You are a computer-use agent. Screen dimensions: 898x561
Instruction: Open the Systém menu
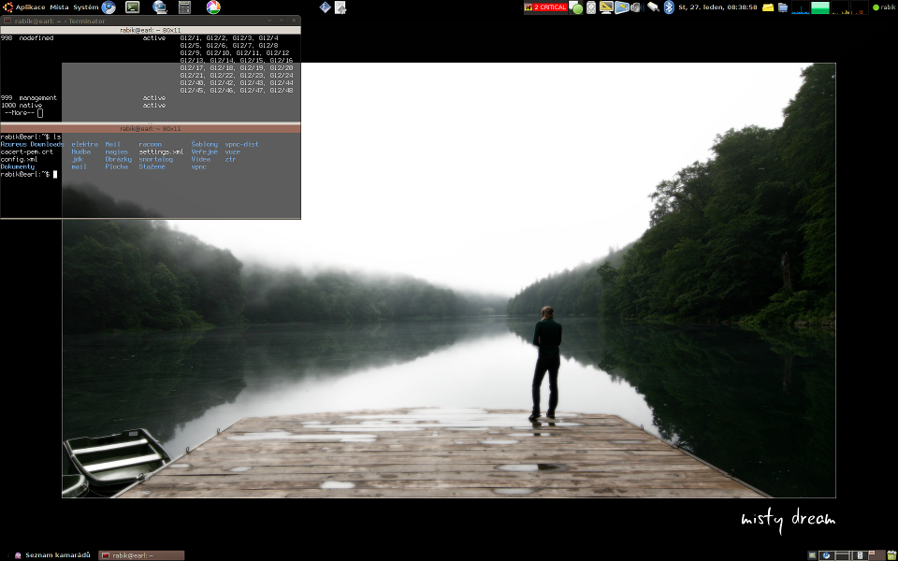85,7
